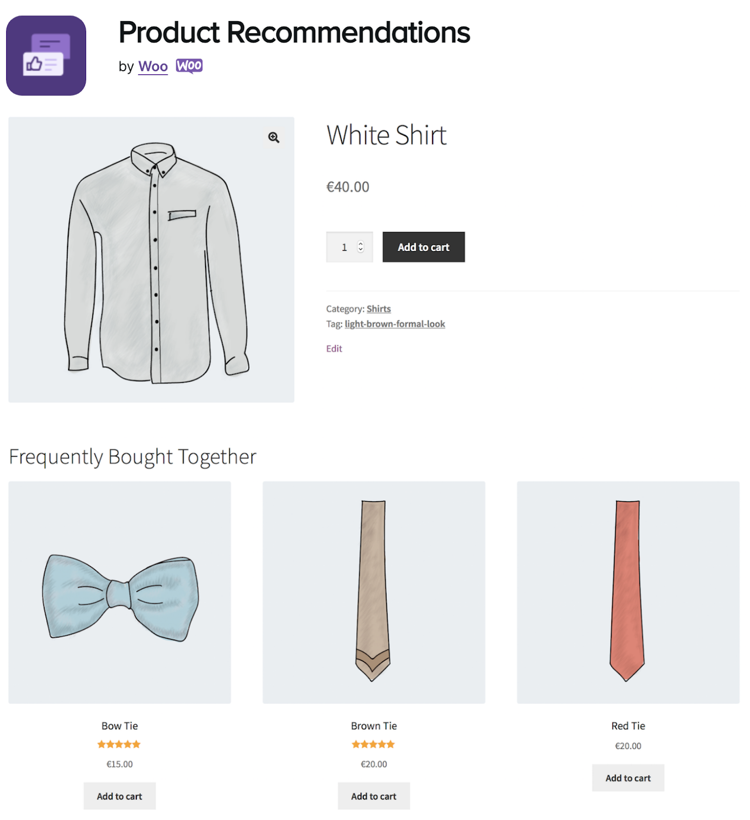The image size is (750, 820).
Task: Click the five-star rating under Bow Tie
Action: 119,744
